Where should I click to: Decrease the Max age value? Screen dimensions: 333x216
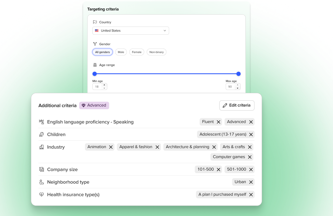(x=237, y=88)
